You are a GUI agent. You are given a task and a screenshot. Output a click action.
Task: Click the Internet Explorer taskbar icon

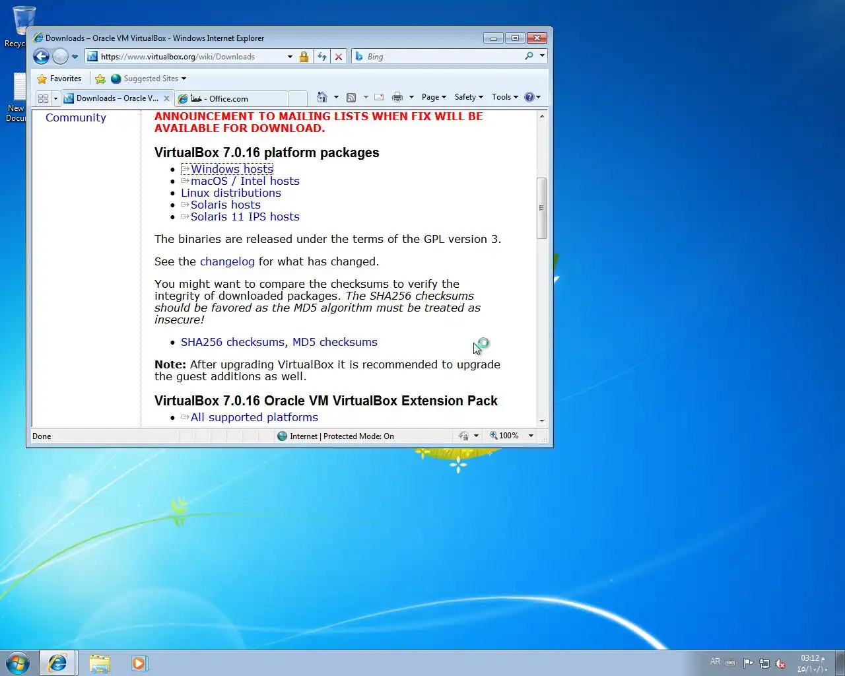click(x=57, y=663)
